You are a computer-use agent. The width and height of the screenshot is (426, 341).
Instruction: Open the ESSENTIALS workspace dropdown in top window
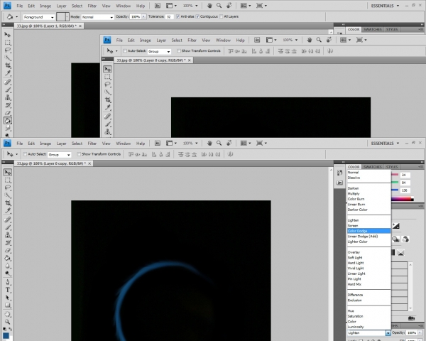pyautogui.click(x=385, y=6)
